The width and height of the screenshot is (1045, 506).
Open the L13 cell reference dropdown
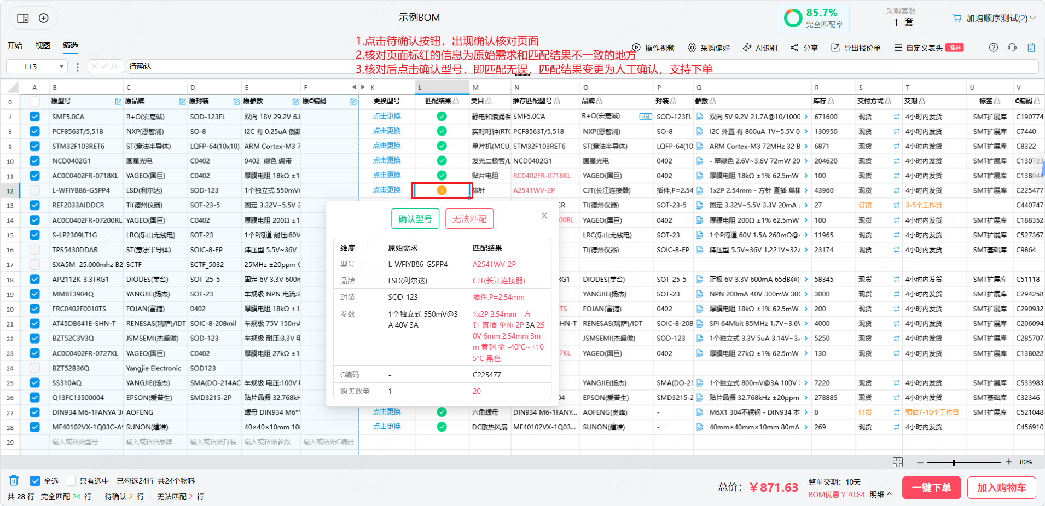(x=62, y=67)
